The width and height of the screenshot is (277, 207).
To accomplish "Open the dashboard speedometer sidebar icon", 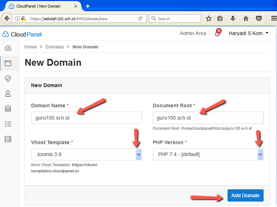I will (8, 48).
